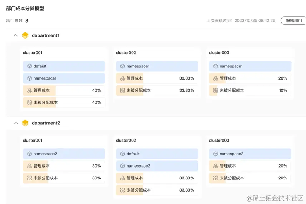306x204 pixels.
Task: Click the 10% 未被分配成本 bar in department1 cluster003
Action: tap(250, 91)
